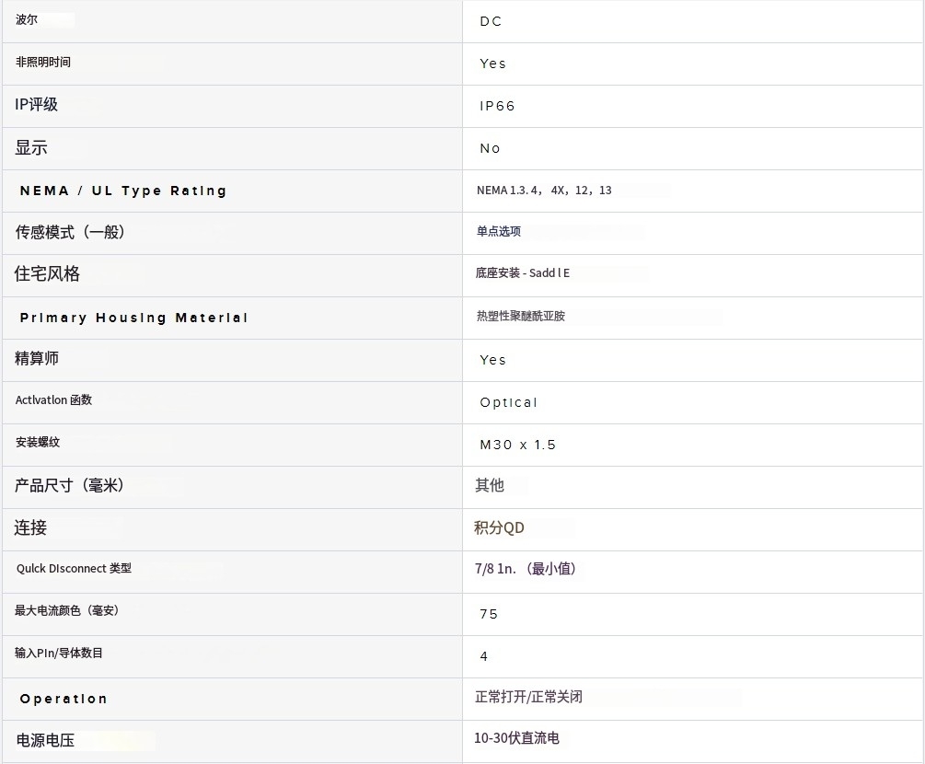
Task: Click the 底座安装 - Saddle value
Action: [x=522, y=273]
